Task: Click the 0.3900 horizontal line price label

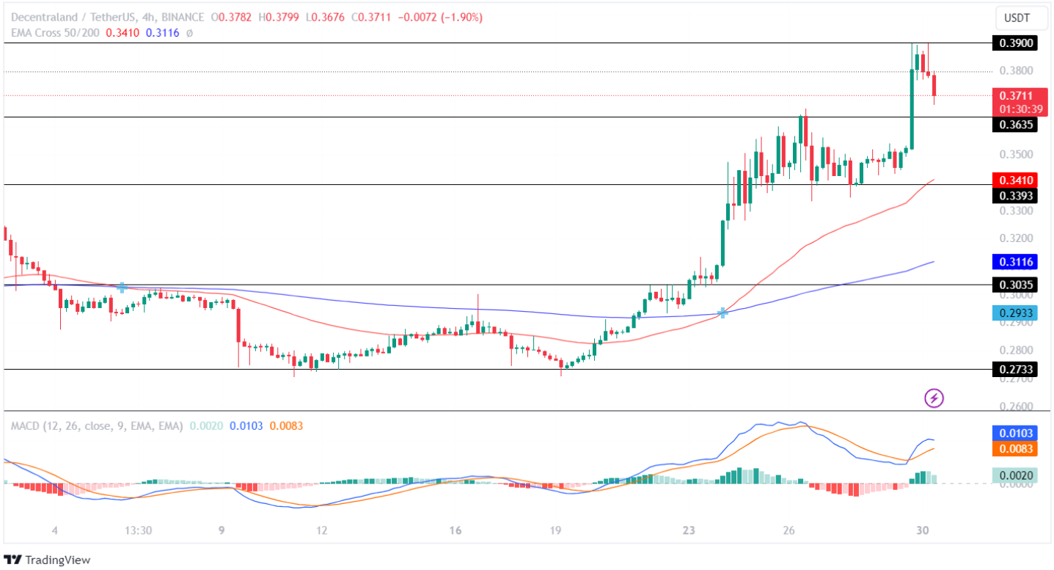Action: (1016, 43)
